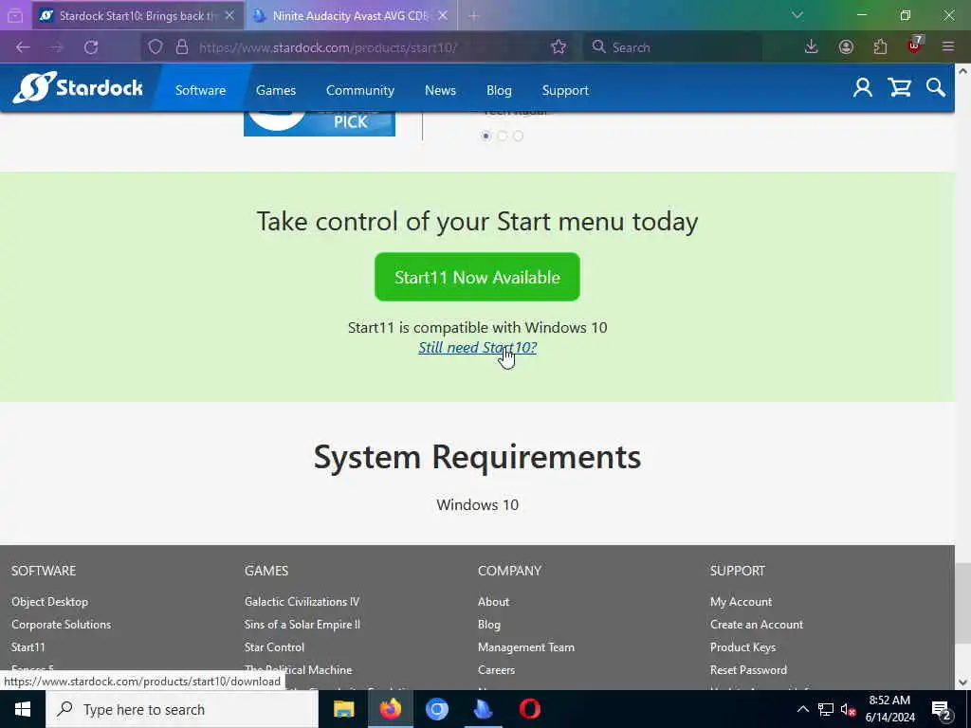Viewport: 971px width, 728px height.
Task: Open the Create an Account link
Action: [x=757, y=624]
